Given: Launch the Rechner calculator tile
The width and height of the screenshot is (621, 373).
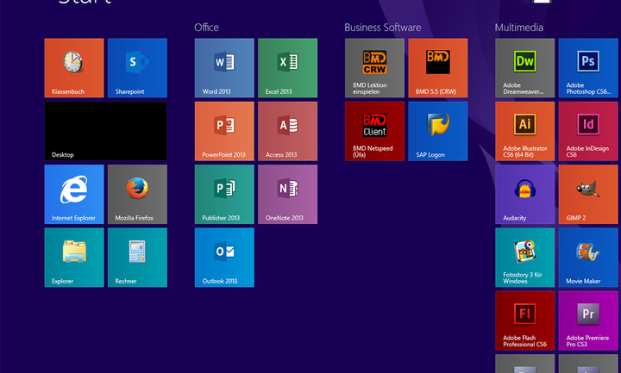Looking at the screenshot, I should (x=137, y=258).
